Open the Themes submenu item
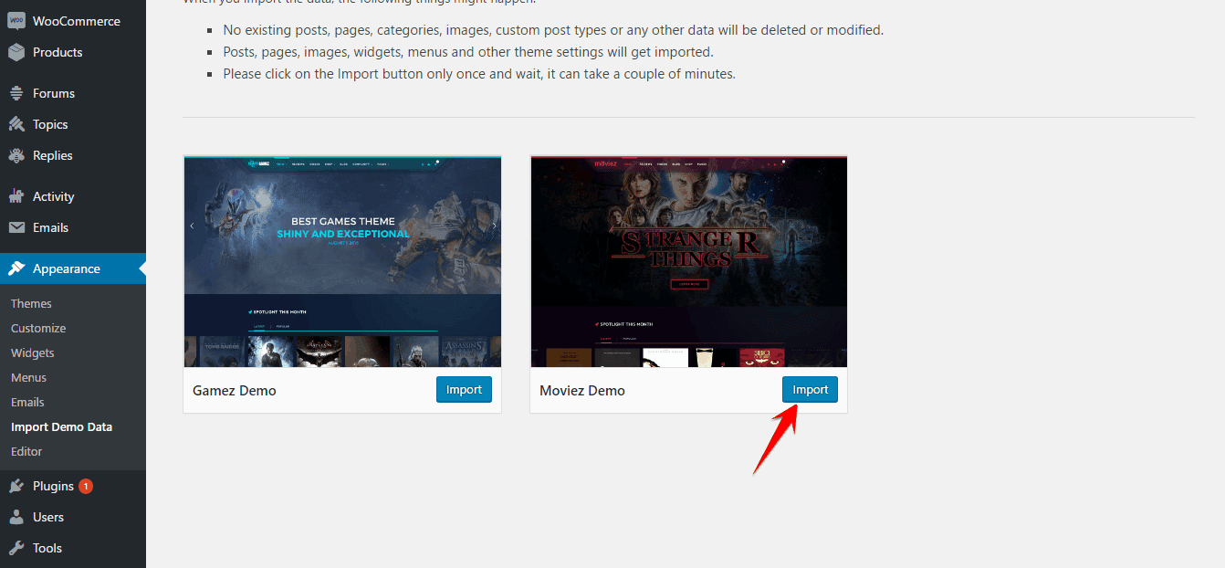The height and width of the screenshot is (568, 1225). [x=31, y=303]
